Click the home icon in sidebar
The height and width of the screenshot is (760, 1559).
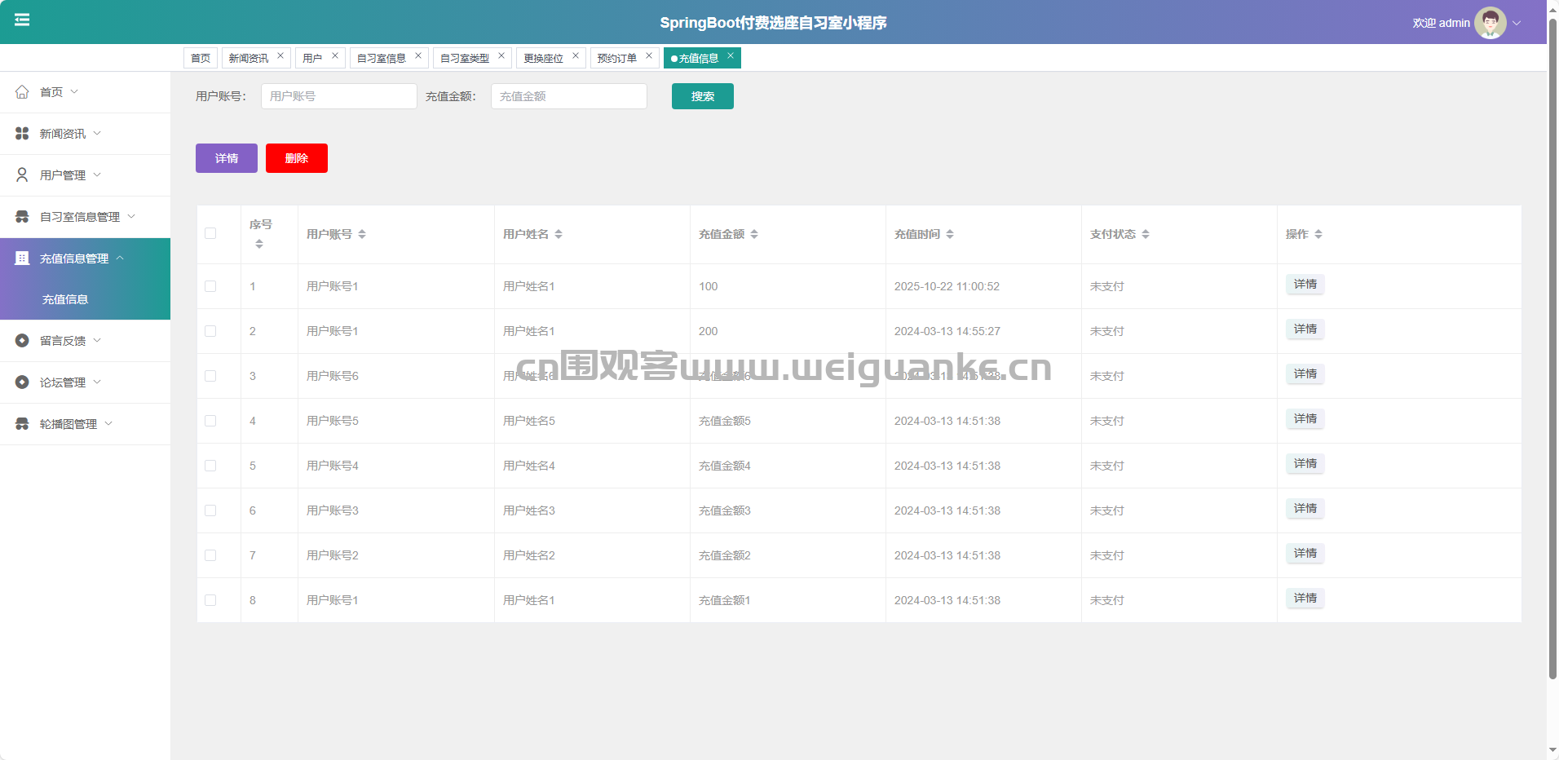[22, 92]
